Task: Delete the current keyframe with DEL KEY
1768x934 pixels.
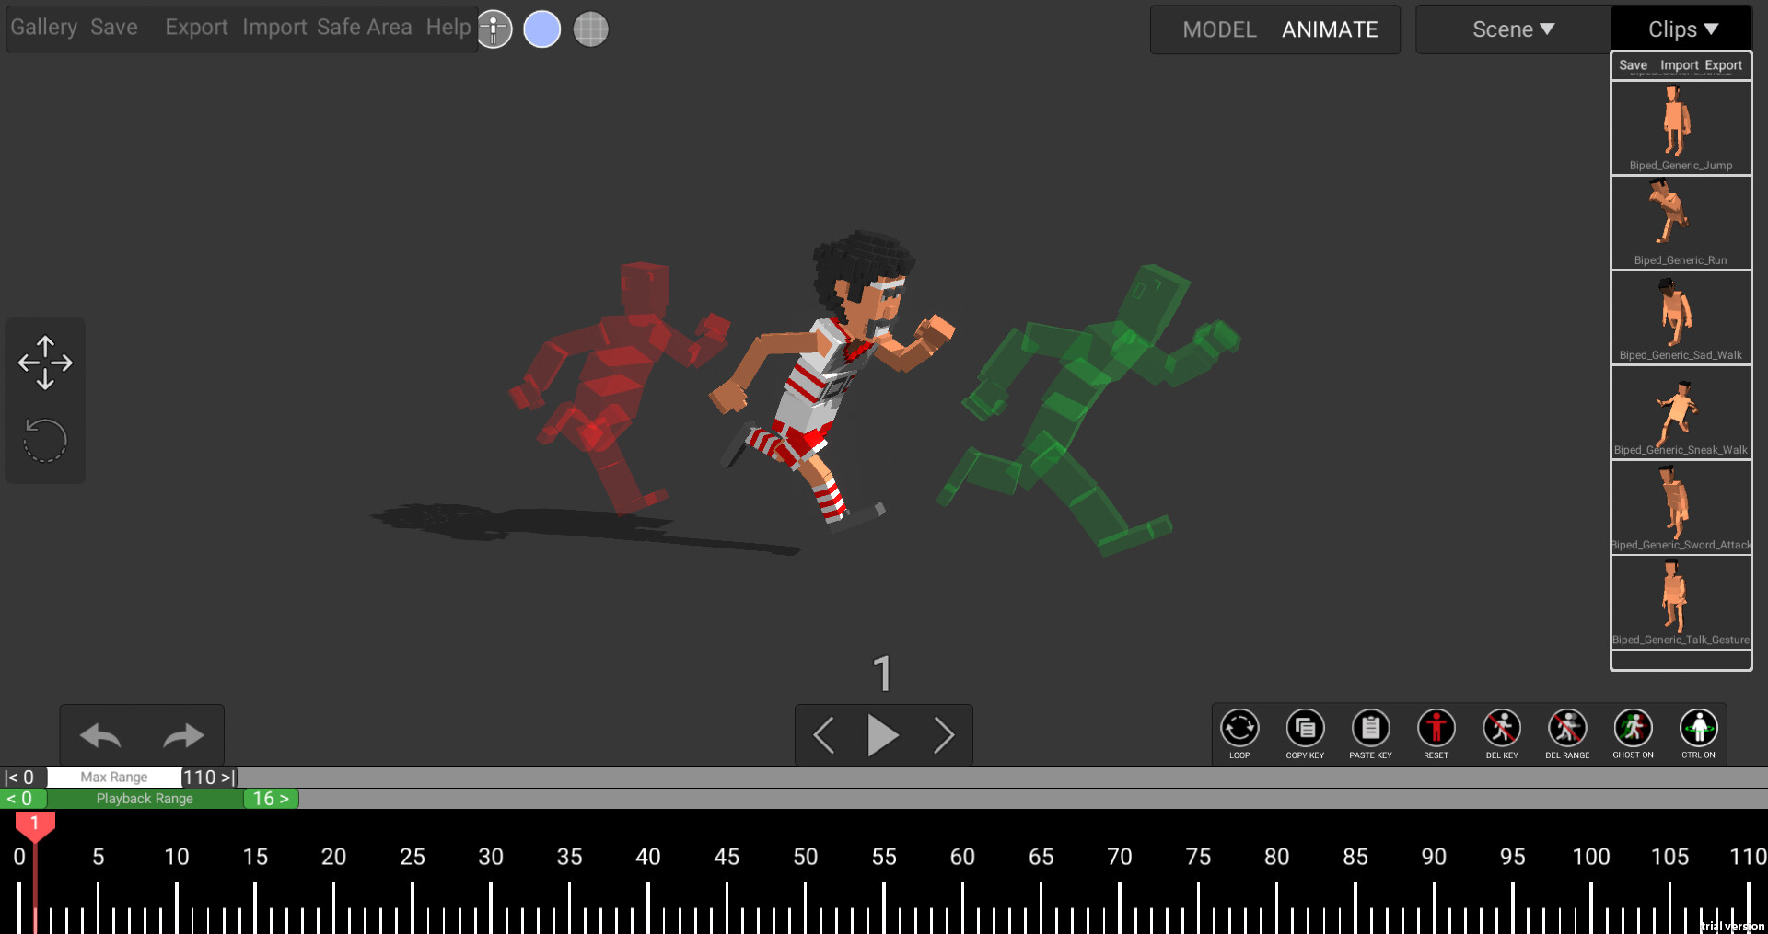Action: coord(1502,729)
